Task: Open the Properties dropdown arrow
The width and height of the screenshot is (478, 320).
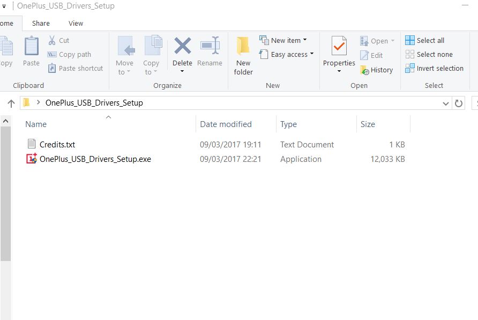Action: (339, 71)
